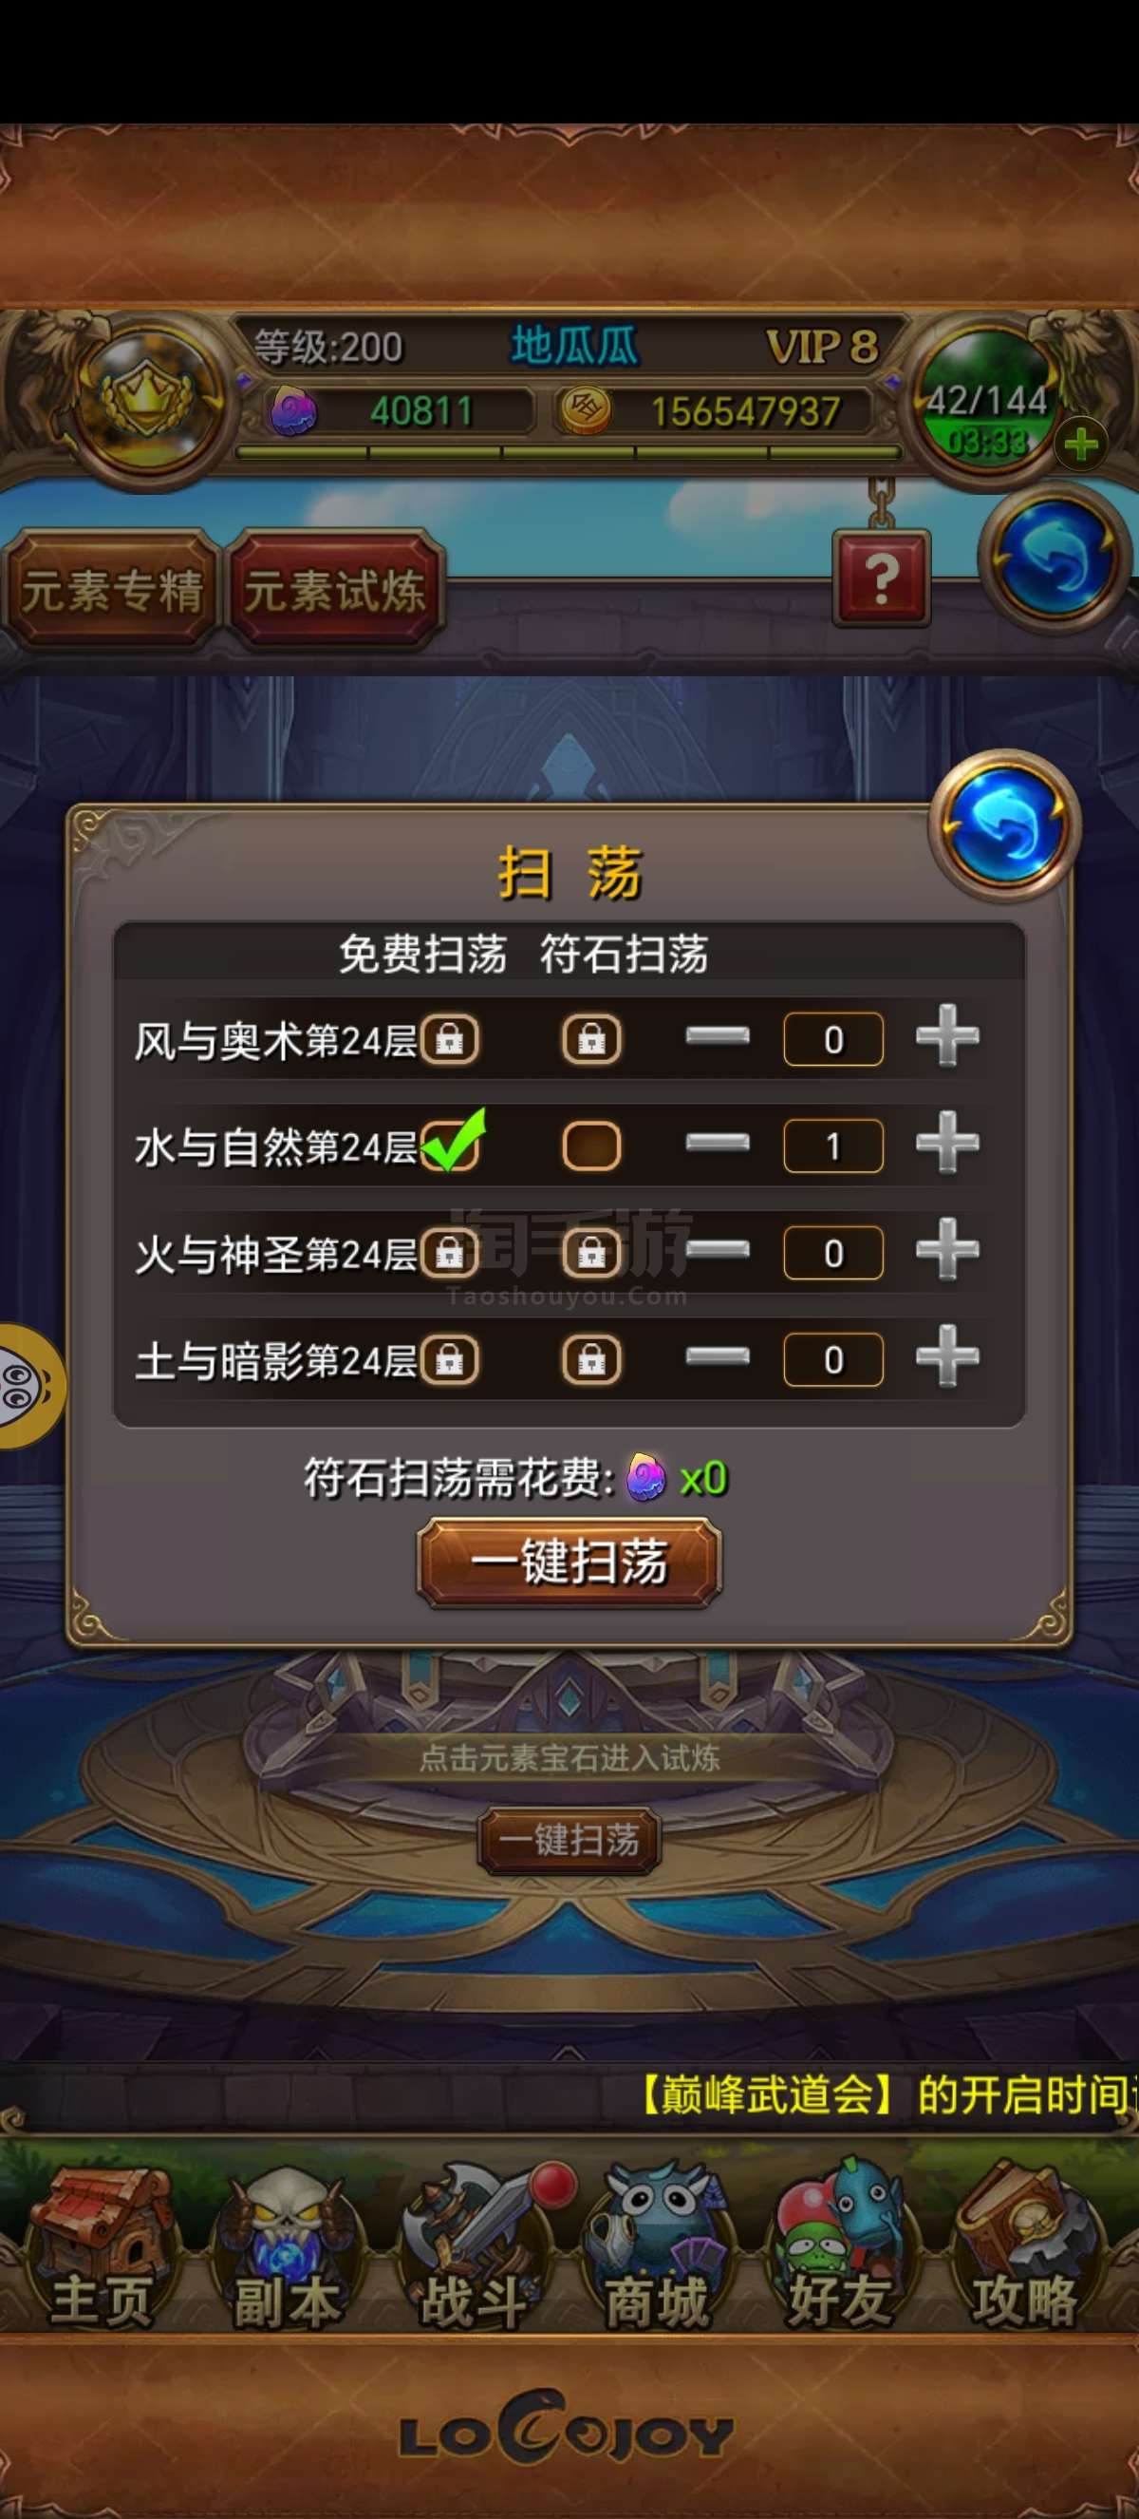Uncheck free sweep for 水与自然第24层

[x=450, y=1145]
